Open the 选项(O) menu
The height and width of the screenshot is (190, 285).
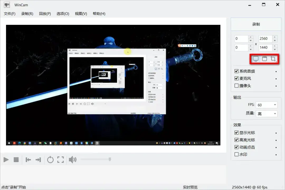[x=63, y=13]
